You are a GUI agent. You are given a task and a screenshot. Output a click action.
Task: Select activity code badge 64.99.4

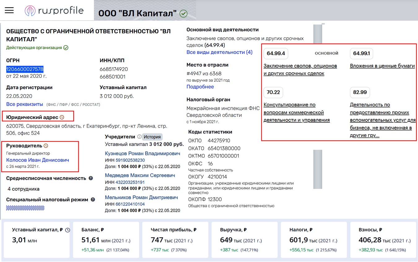(x=276, y=54)
